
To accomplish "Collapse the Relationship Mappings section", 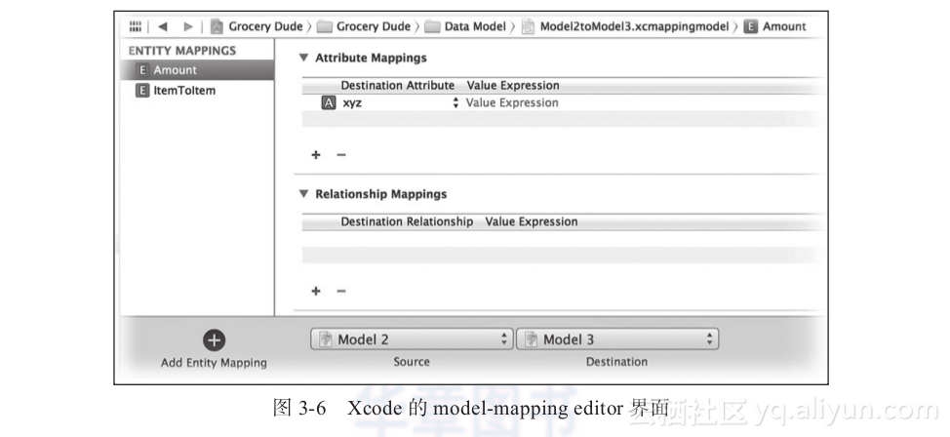I will [x=303, y=194].
